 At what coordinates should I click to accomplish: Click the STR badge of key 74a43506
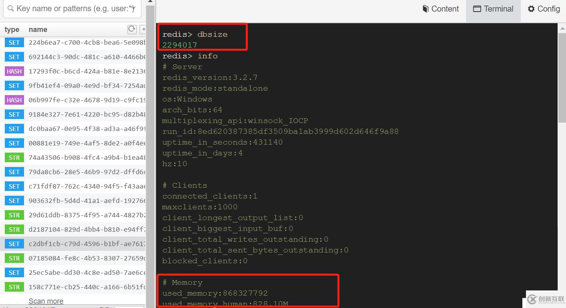pos(14,157)
